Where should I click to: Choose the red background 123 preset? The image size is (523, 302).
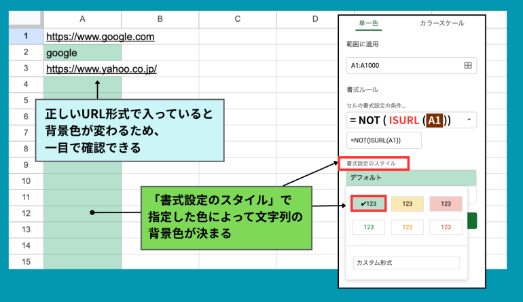pos(446,204)
